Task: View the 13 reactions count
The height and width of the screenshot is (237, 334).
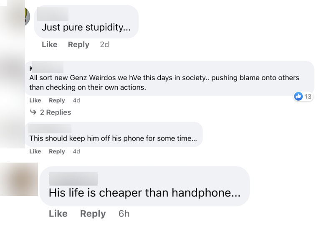Action: click(308, 97)
